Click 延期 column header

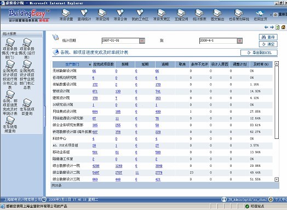pyautogui.click(x=145, y=65)
